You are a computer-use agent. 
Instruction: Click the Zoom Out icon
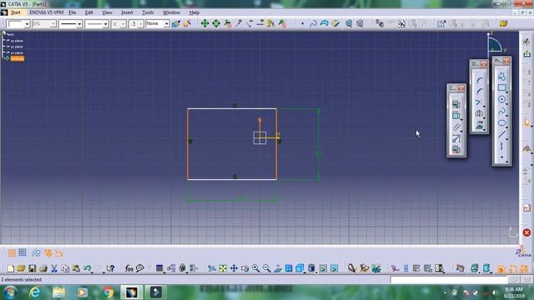267,268
